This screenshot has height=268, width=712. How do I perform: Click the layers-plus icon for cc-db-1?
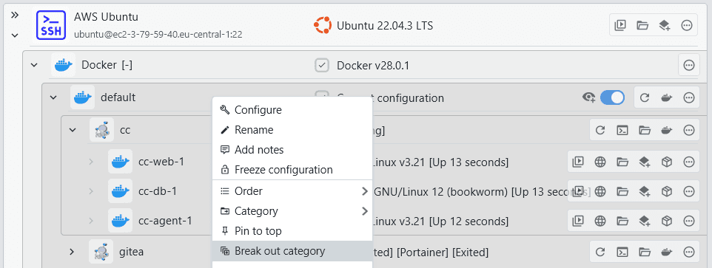[x=645, y=191]
